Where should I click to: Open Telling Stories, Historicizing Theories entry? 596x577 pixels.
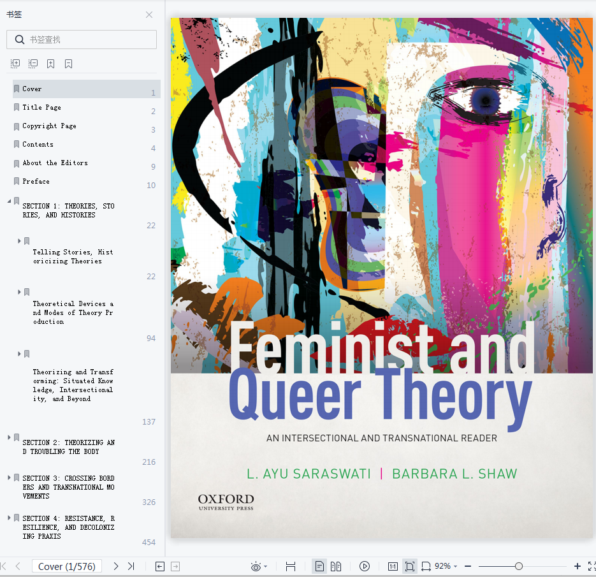(73, 256)
